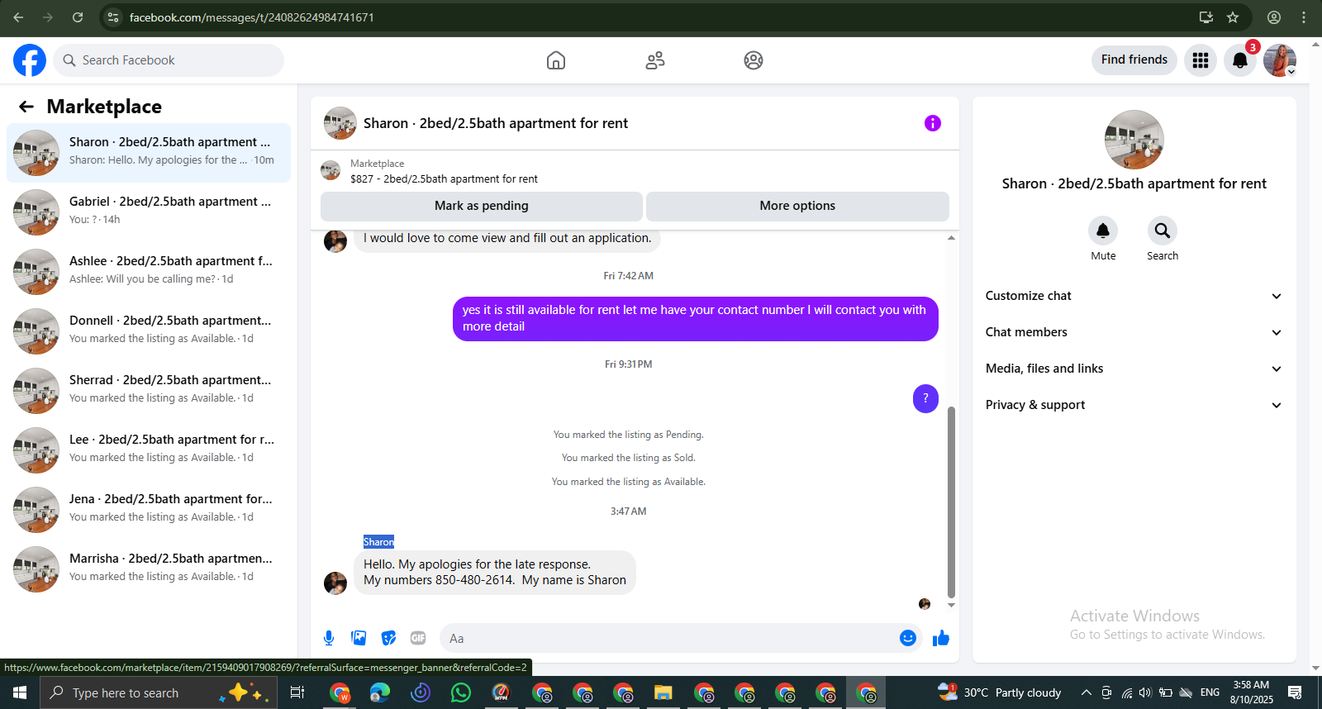1322x709 pixels.
Task: Expand Media, files and links section
Action: point(1134,369)
